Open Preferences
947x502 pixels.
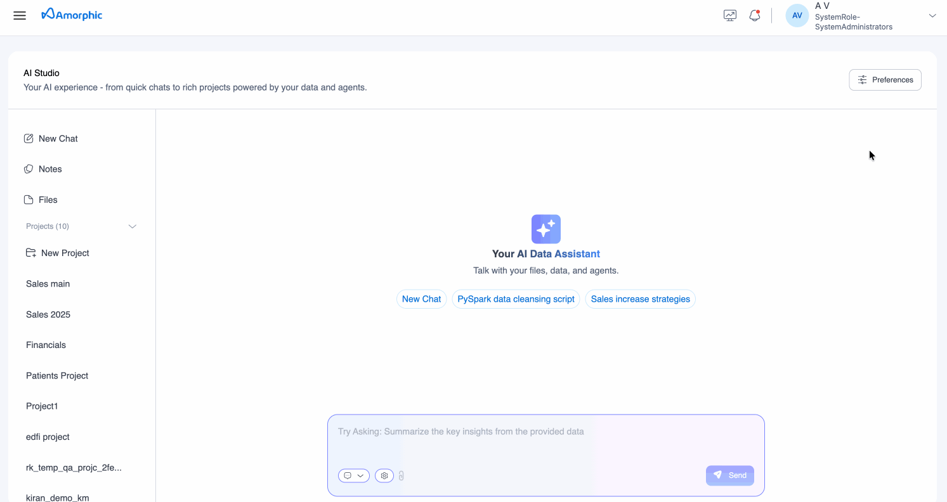tap(885, 79)
